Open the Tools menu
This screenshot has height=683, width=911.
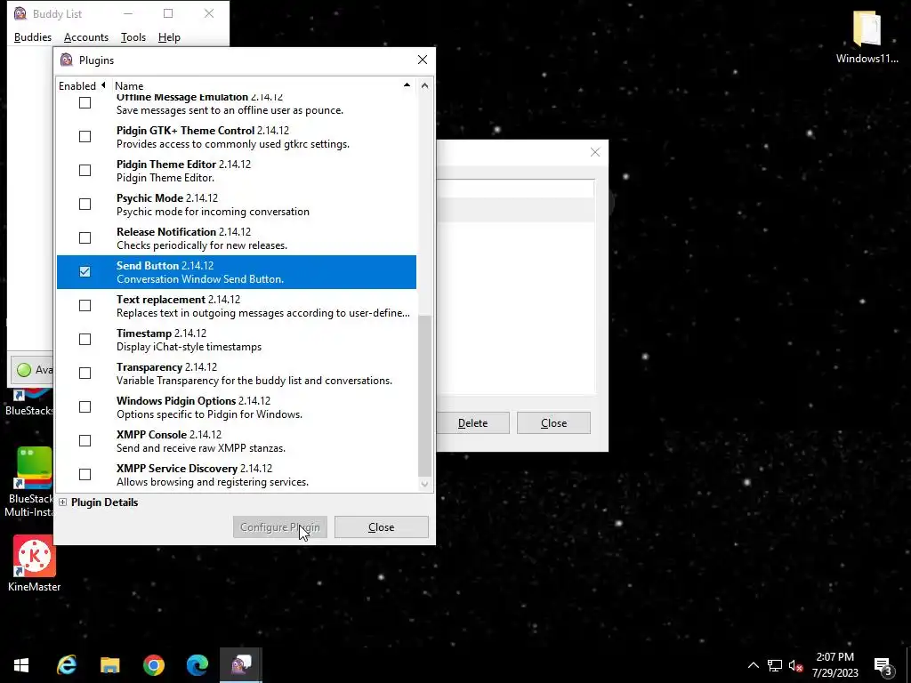coord(133,37)
